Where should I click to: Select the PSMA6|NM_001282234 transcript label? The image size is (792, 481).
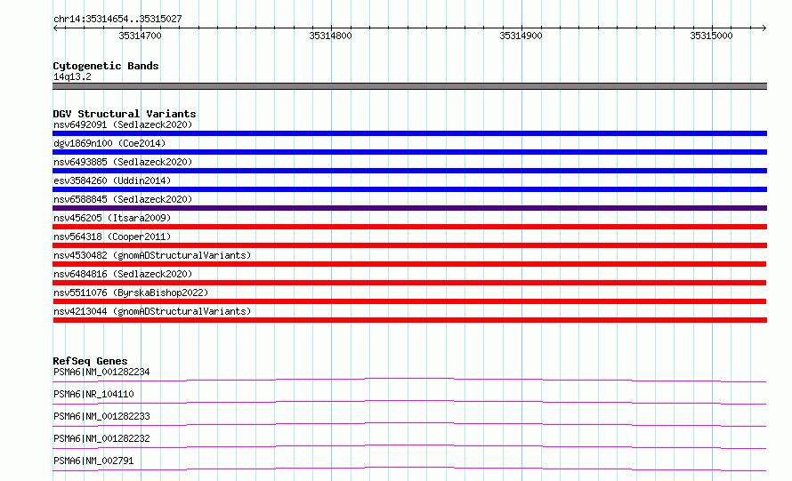101,372
